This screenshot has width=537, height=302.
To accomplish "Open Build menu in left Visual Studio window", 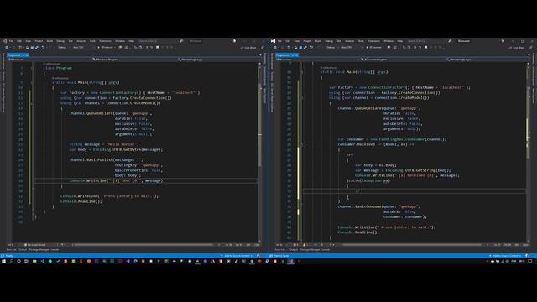I will click(x=50, y=41).
